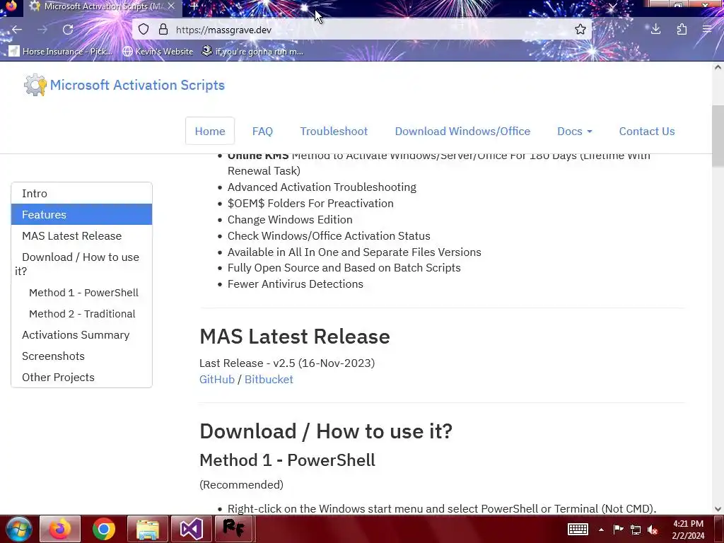Click 'Last Release - v2.5 (16-Nov-2023)' text
The width and height of the screenshot is (724, 543).
coord(287,363)
